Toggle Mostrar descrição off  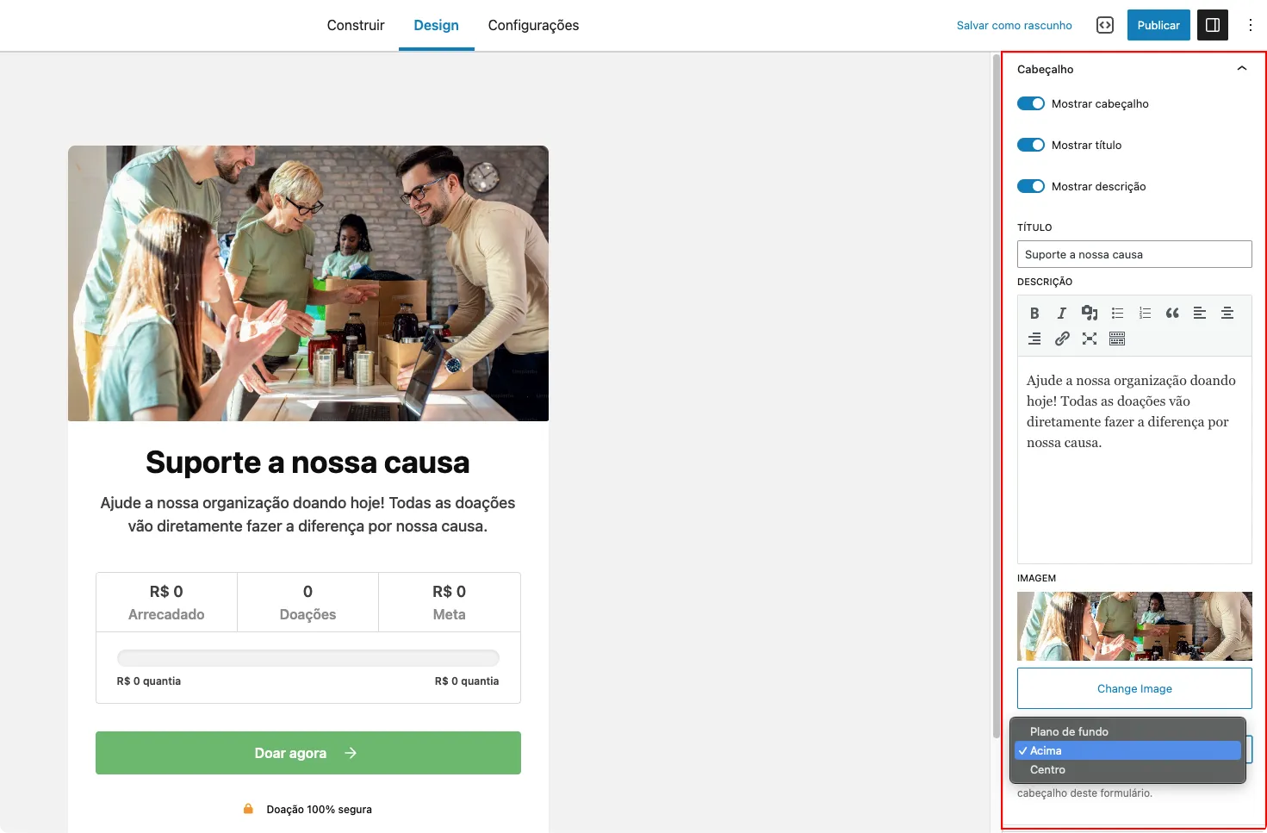click(1031, 186)
